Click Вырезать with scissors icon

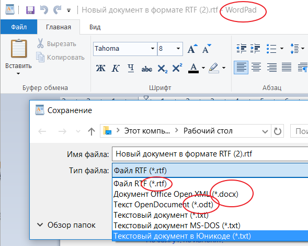coord(56,43)
